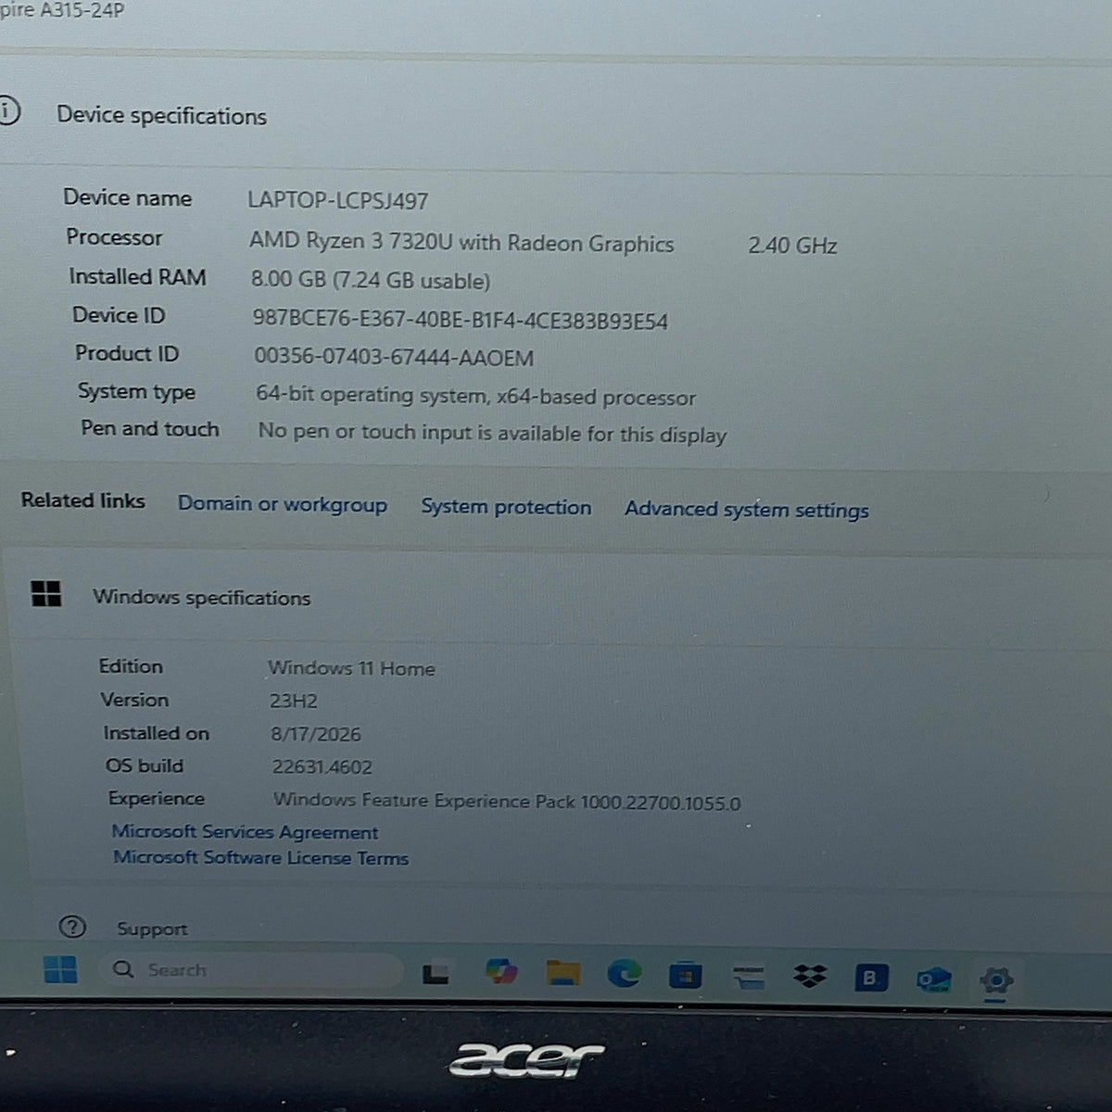Screen dimensions: 1112x1112
Task: Select the device name LAPTOP-LCPSJ497
Action: point(338,200)
